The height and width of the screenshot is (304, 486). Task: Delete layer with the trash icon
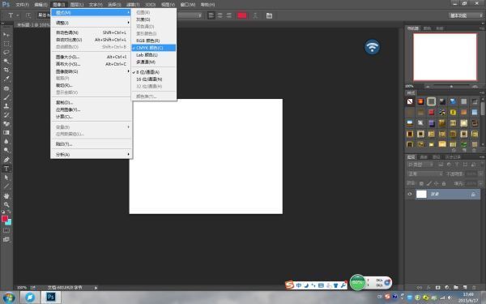click(x=474, y=288)
